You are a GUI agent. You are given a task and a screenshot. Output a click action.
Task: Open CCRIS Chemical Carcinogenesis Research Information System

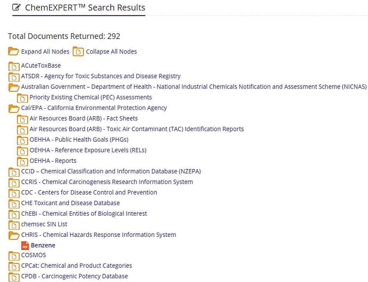tap(107, 182)
